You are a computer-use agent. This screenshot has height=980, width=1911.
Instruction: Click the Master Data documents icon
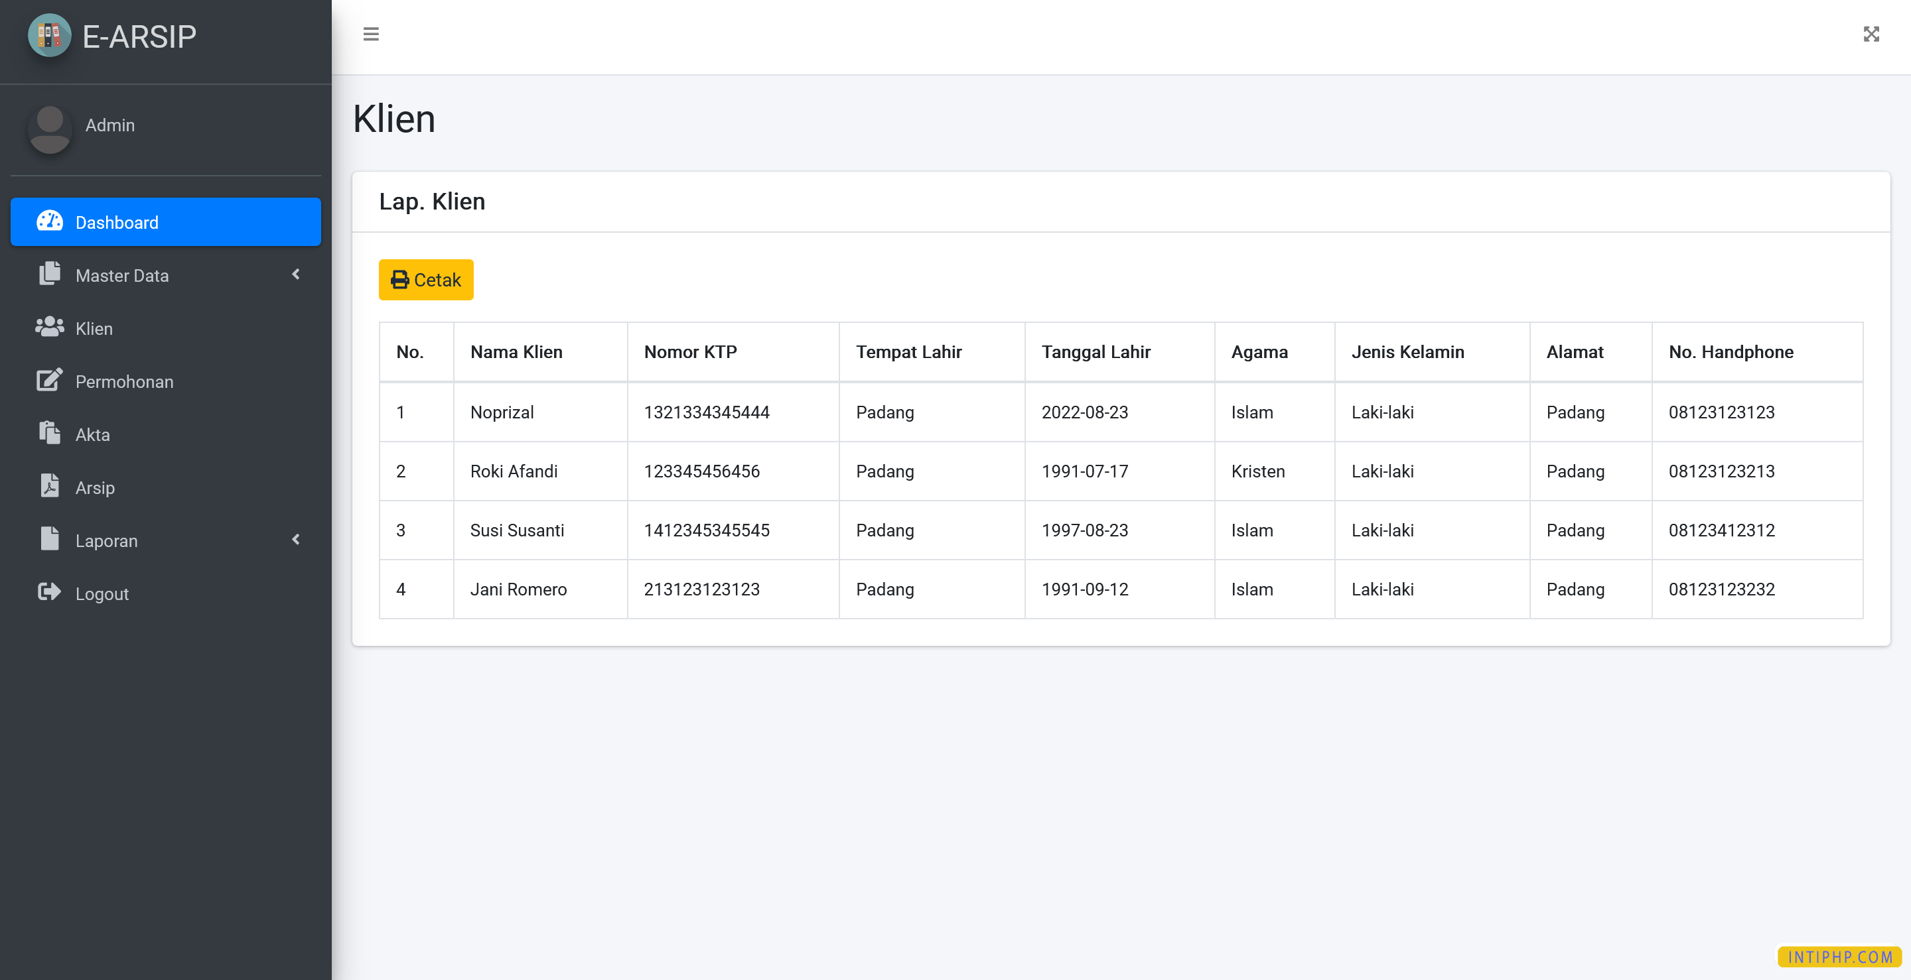(50, 275)
